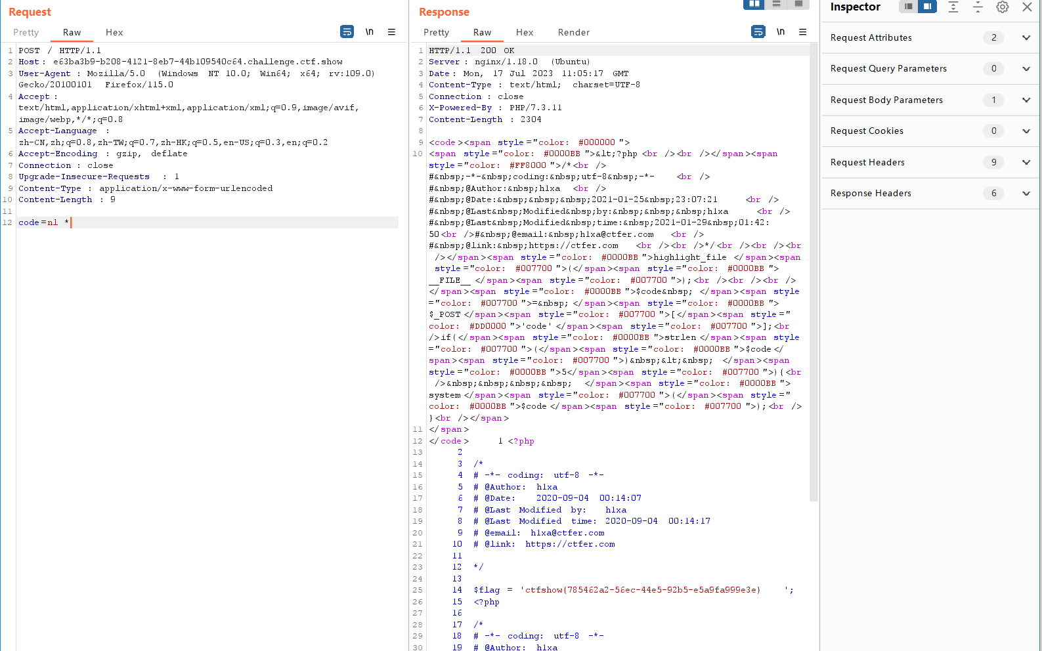The image size is (1042, 651).
Task: Toggle non-printable characters in Response panel
Action: pos(781,31)
